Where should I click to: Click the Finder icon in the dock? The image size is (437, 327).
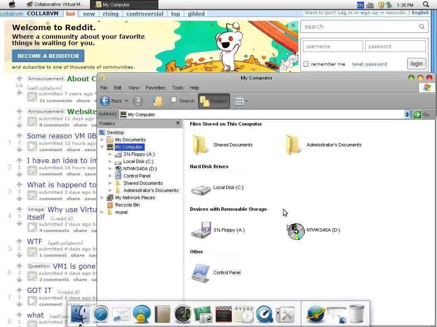(81, 314)
